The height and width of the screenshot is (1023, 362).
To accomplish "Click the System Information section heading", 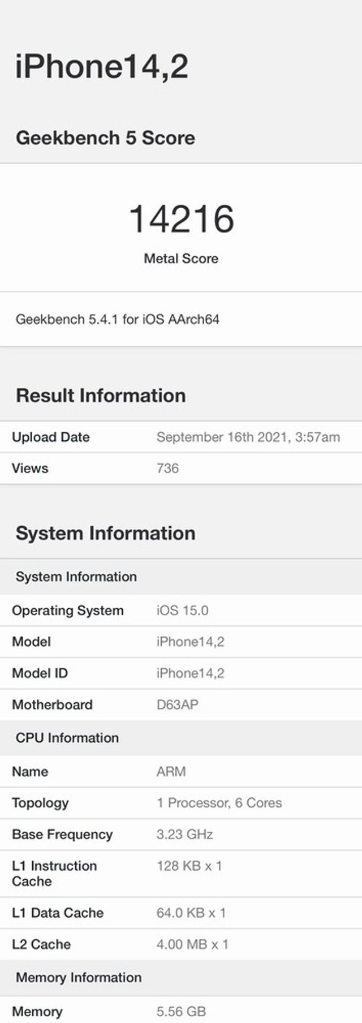I will pyautogui.click(x=105, y=533).
